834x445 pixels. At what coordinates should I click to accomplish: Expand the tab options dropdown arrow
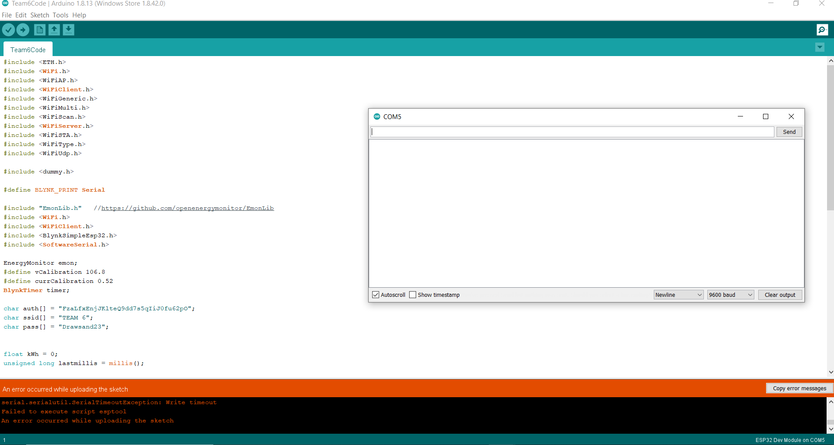click(820, 47)
